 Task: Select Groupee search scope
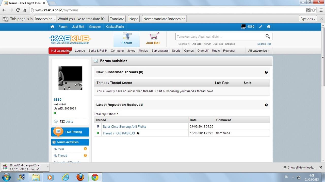[230, 44]
